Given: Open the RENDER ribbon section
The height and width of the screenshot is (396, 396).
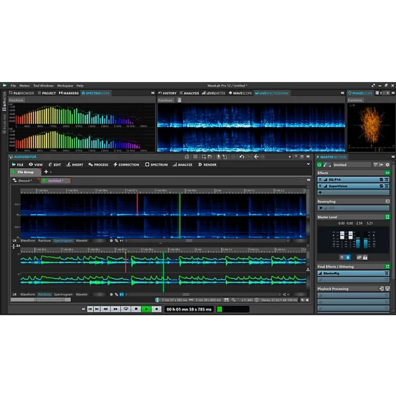Looking at the screenshot, I should click(207, 164).
